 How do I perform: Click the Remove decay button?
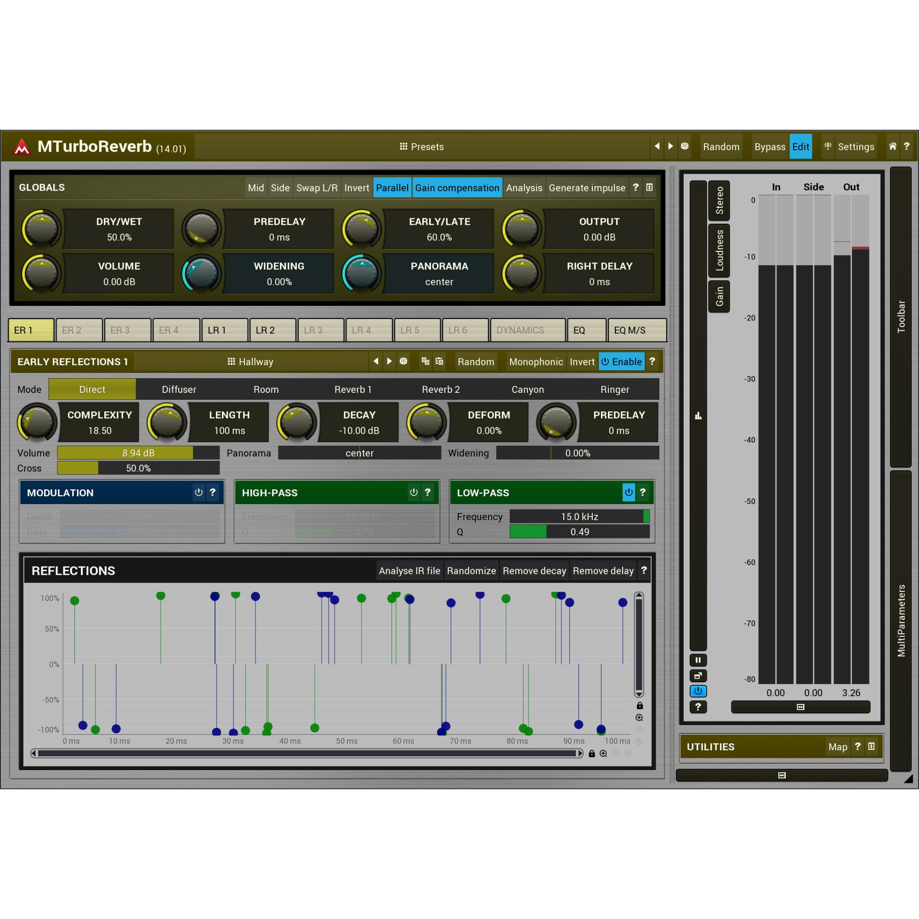coord(534,570)
